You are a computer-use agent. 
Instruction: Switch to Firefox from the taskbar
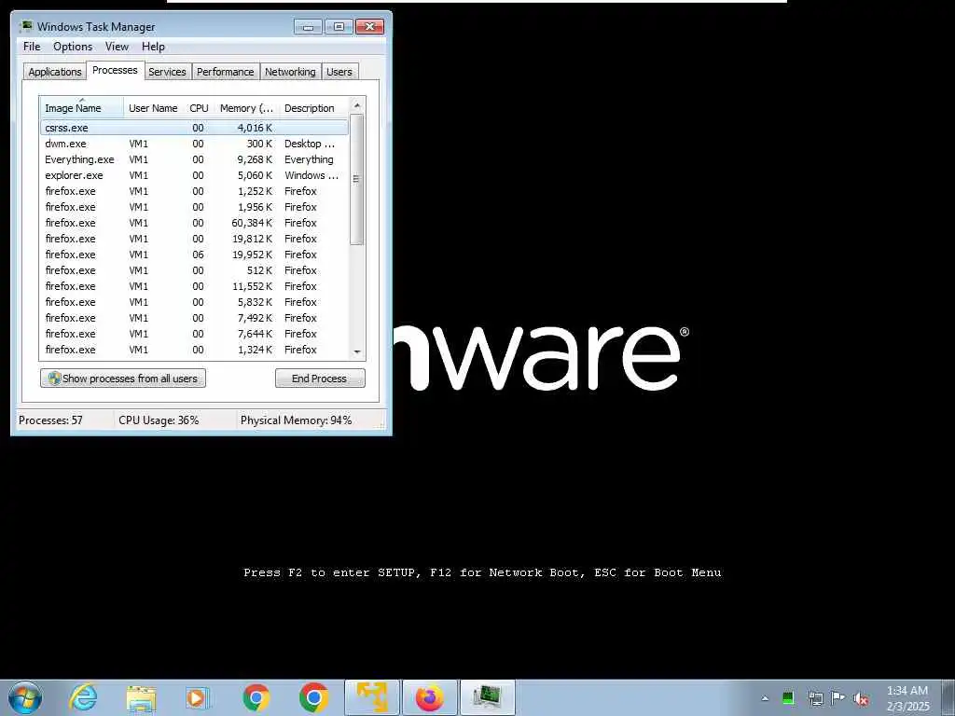[x=430, y=697]
